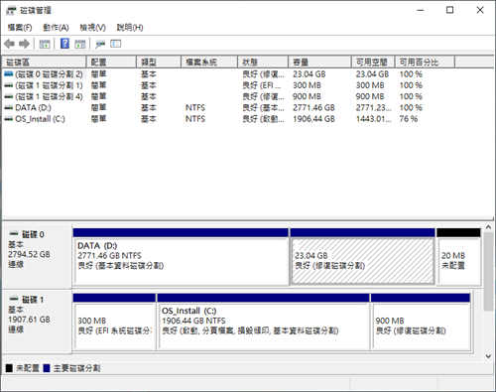This screenshot has height=392, width=496.
Task: Click the disk list view settings toolbar icon
Action: click(x=116, y=44)
